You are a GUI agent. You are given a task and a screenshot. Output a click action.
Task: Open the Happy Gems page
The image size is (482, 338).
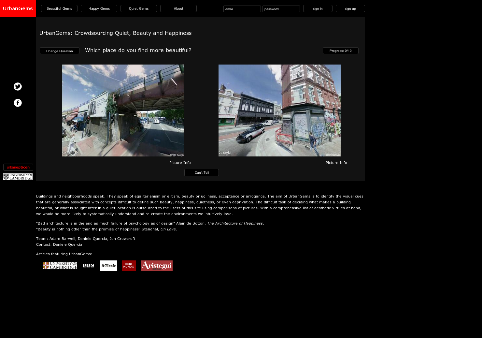coord(99,8)
